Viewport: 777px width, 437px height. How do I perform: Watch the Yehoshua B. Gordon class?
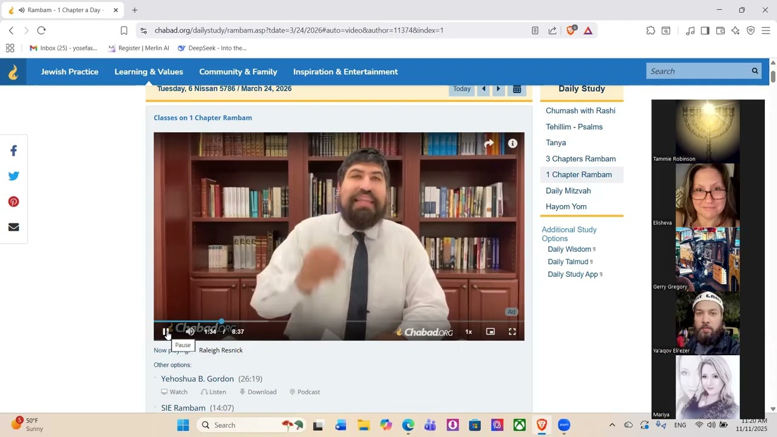pos(174,392)
